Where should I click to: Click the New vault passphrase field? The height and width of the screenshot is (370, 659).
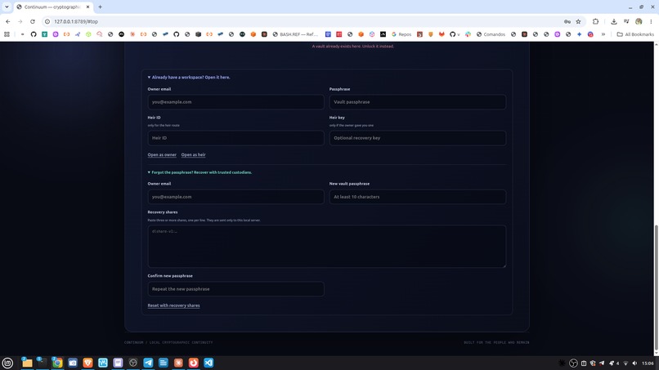pyautogui.click(x=417, y=197)
